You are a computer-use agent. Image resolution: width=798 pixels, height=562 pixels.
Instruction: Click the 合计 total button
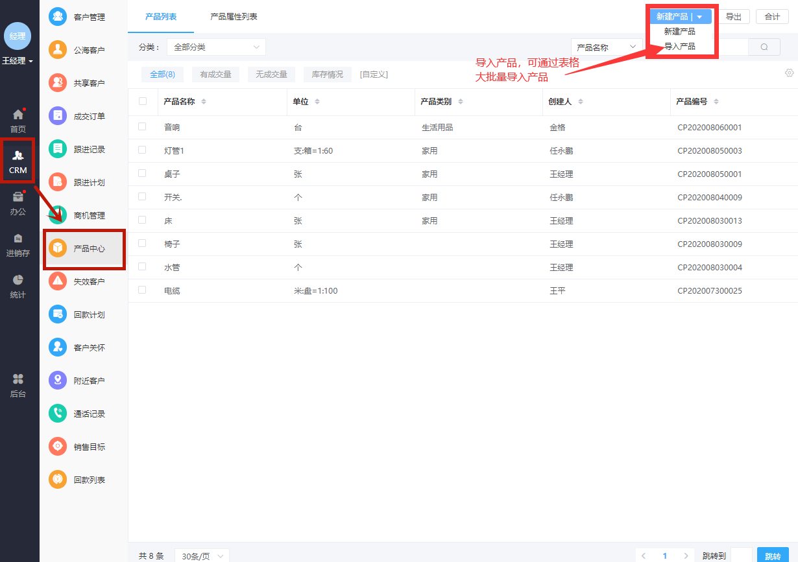pyautogui.click(x=773, y=17)
